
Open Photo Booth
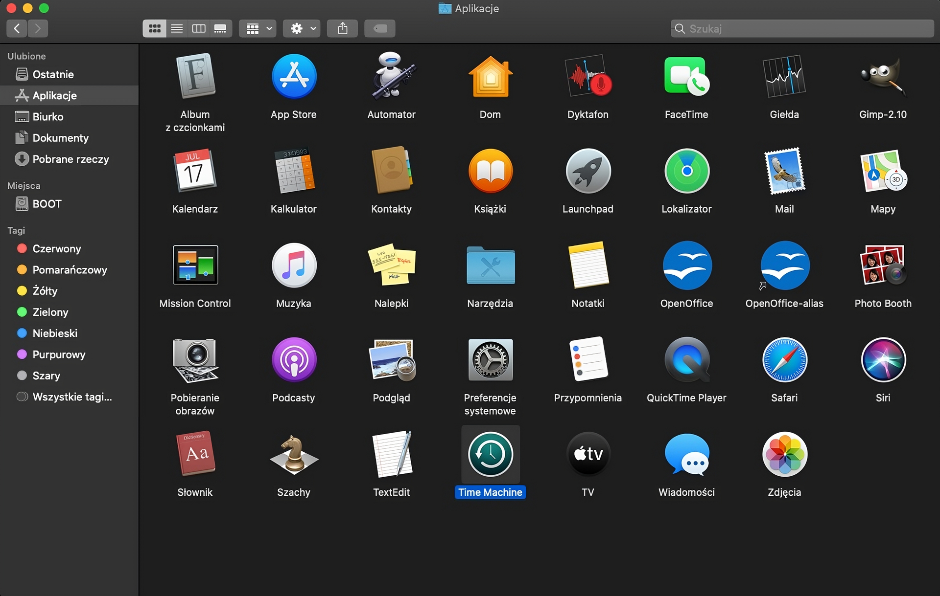(883, 265)
